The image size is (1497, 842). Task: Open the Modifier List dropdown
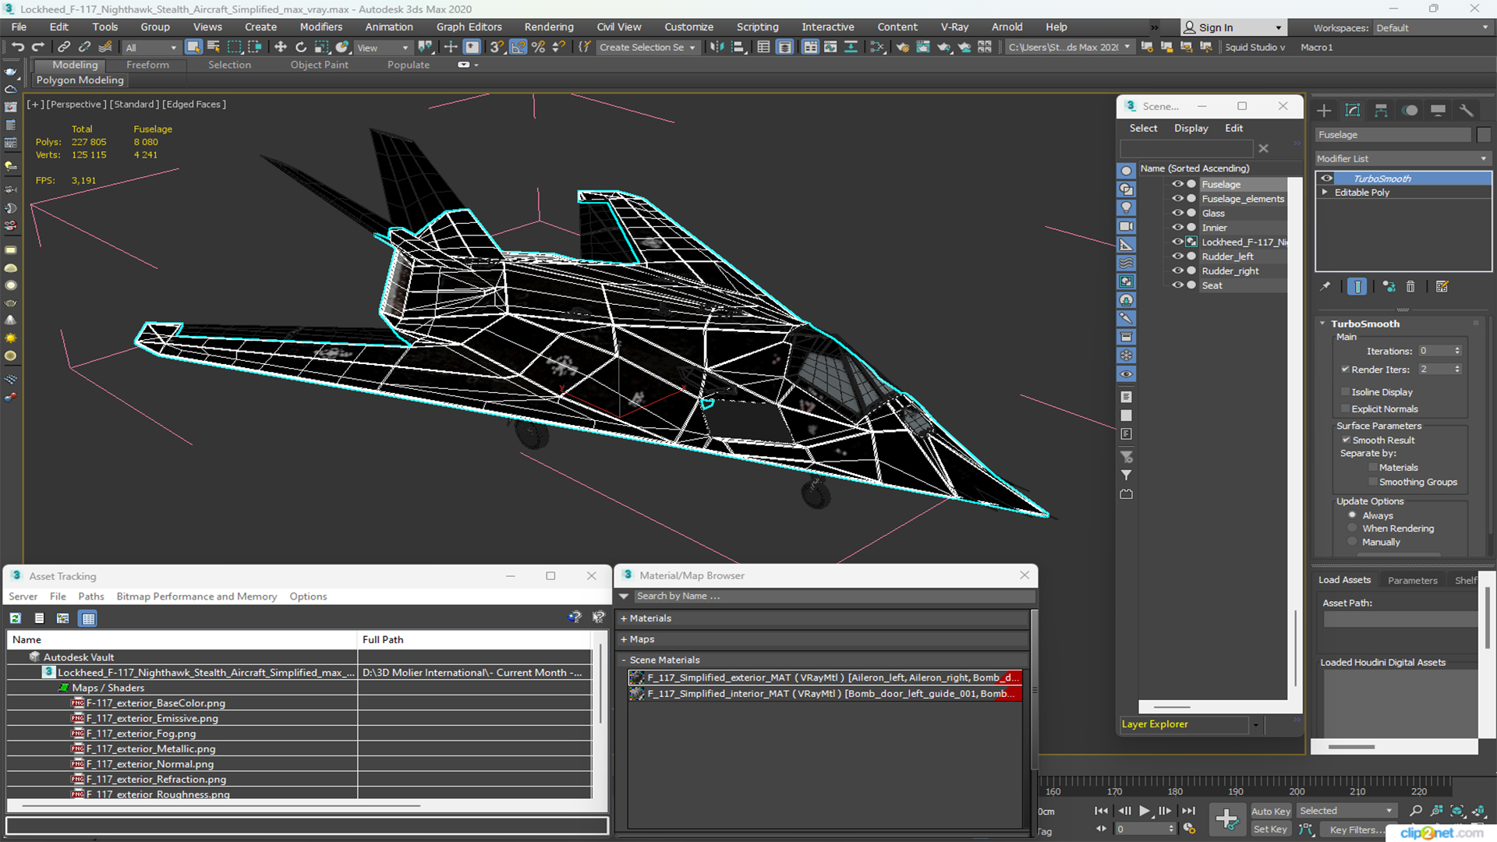pos(1403,158)
